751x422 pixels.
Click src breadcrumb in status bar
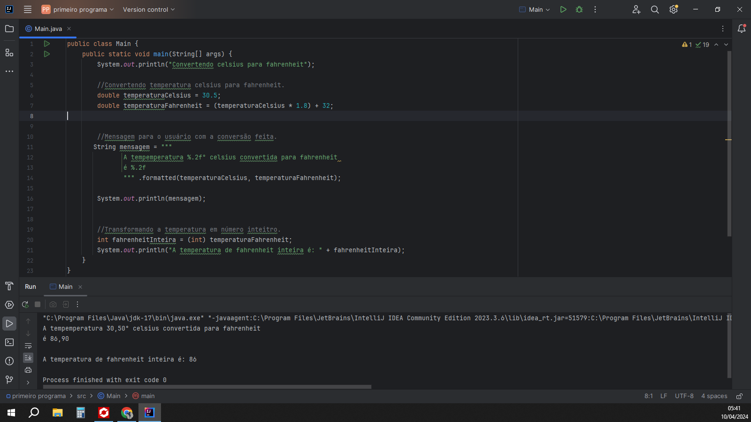pos(82,396)
